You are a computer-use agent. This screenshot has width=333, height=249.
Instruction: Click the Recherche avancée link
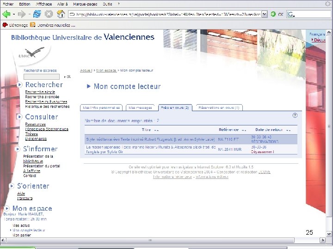pyautogui.click(x=42, y=97)
